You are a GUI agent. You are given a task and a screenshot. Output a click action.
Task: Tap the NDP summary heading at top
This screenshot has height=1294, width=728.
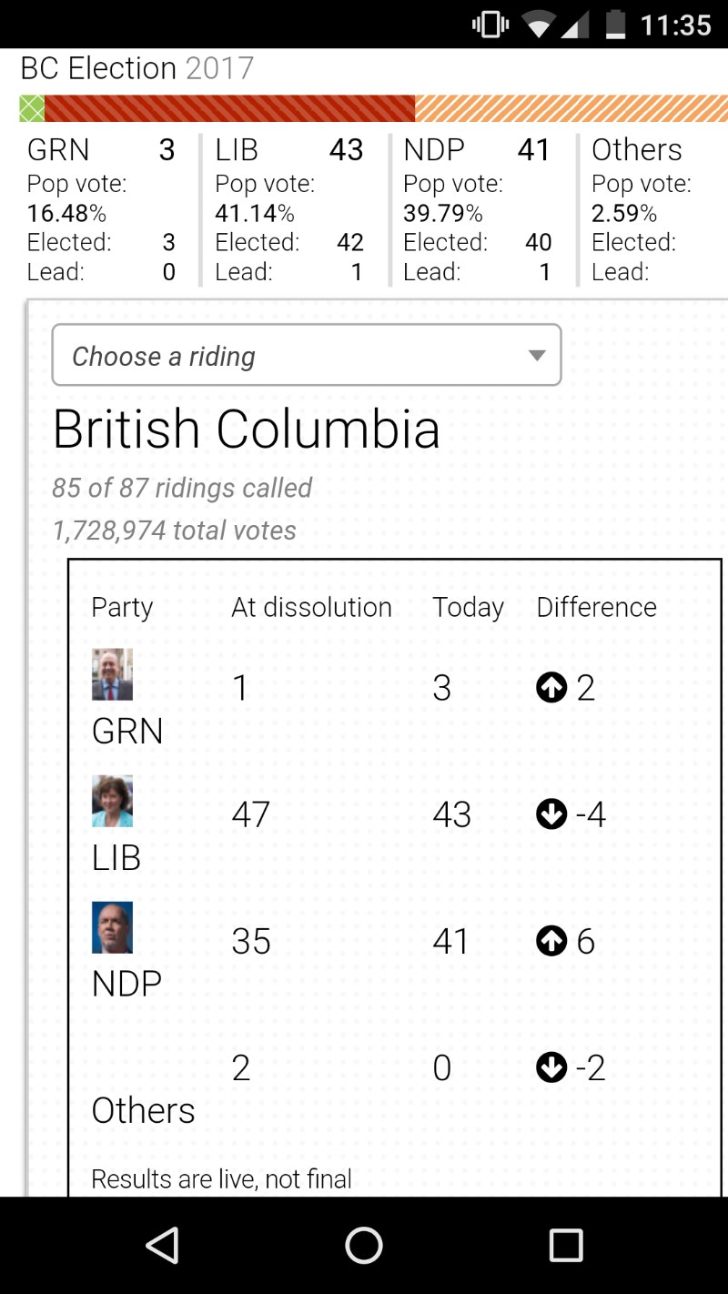click(x=434, y=150)
